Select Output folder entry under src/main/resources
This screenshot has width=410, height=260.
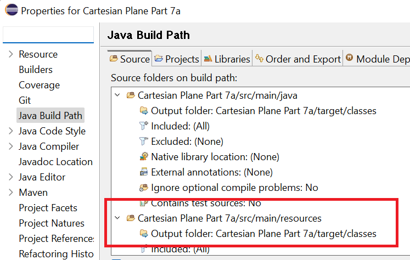point(263,234)
